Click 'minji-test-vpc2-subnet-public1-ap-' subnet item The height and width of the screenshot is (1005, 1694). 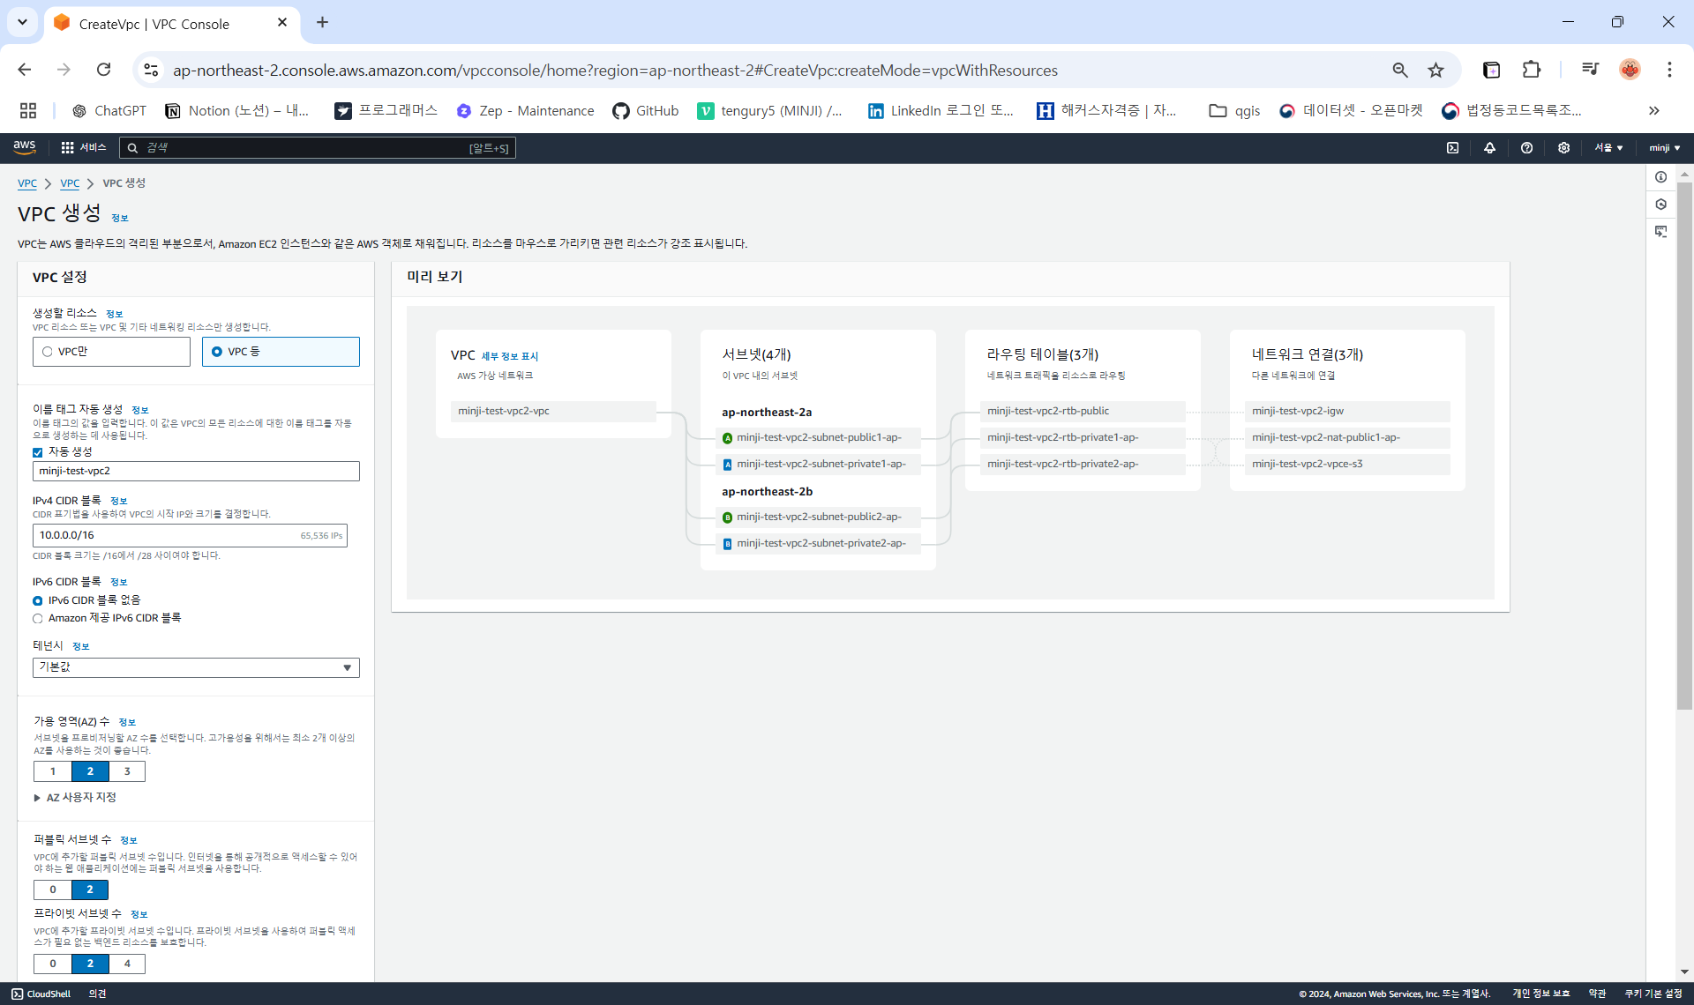point(819,437)
